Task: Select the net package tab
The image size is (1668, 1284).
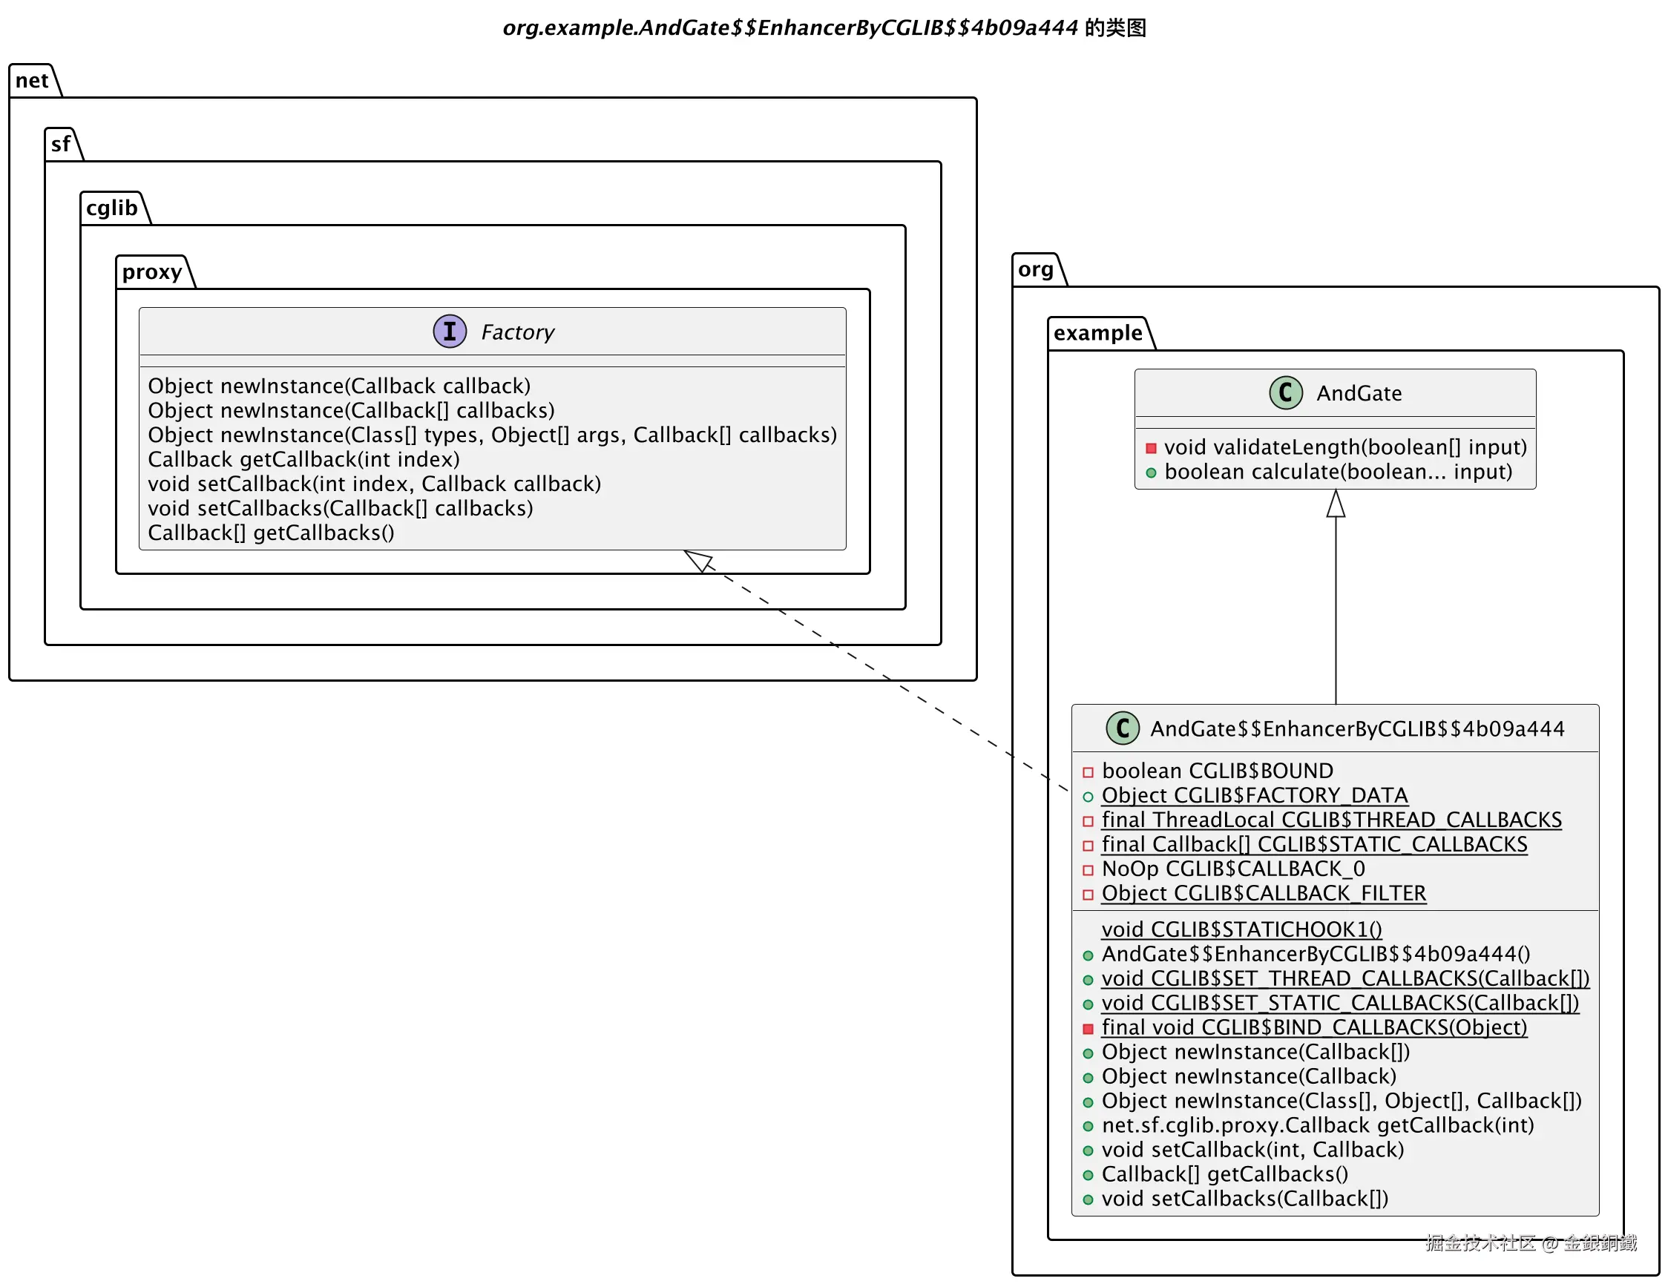Action: click(x=32, y=80)
